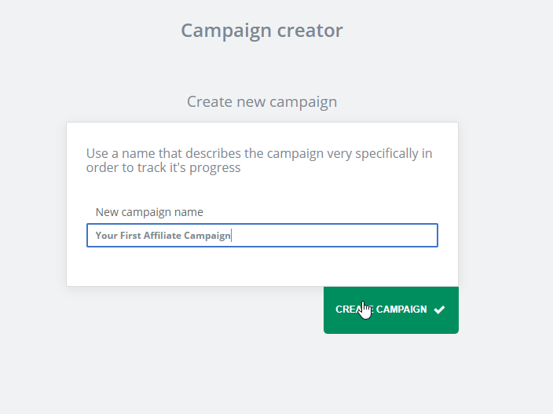The image size is (553, 414).
Task: Click the word 'Your' in the name field
Action: tap(106, 236)
